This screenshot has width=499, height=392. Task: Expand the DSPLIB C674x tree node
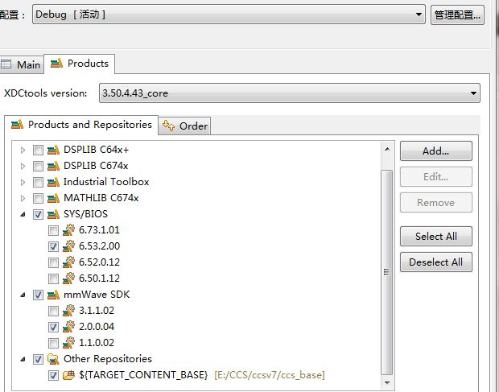tap(23, 166)
